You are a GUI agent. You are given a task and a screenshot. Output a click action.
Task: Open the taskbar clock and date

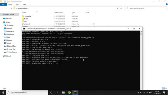pyautogui.click(x=157, y=93)
